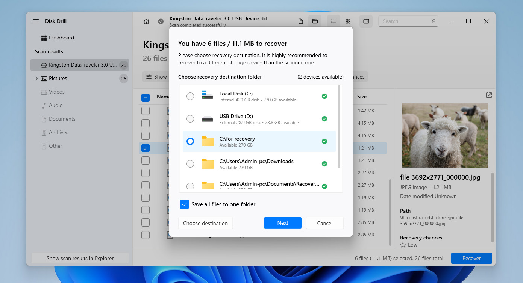Switch to file view icon
The image size is (523, 283).
[x=301, y=21]
